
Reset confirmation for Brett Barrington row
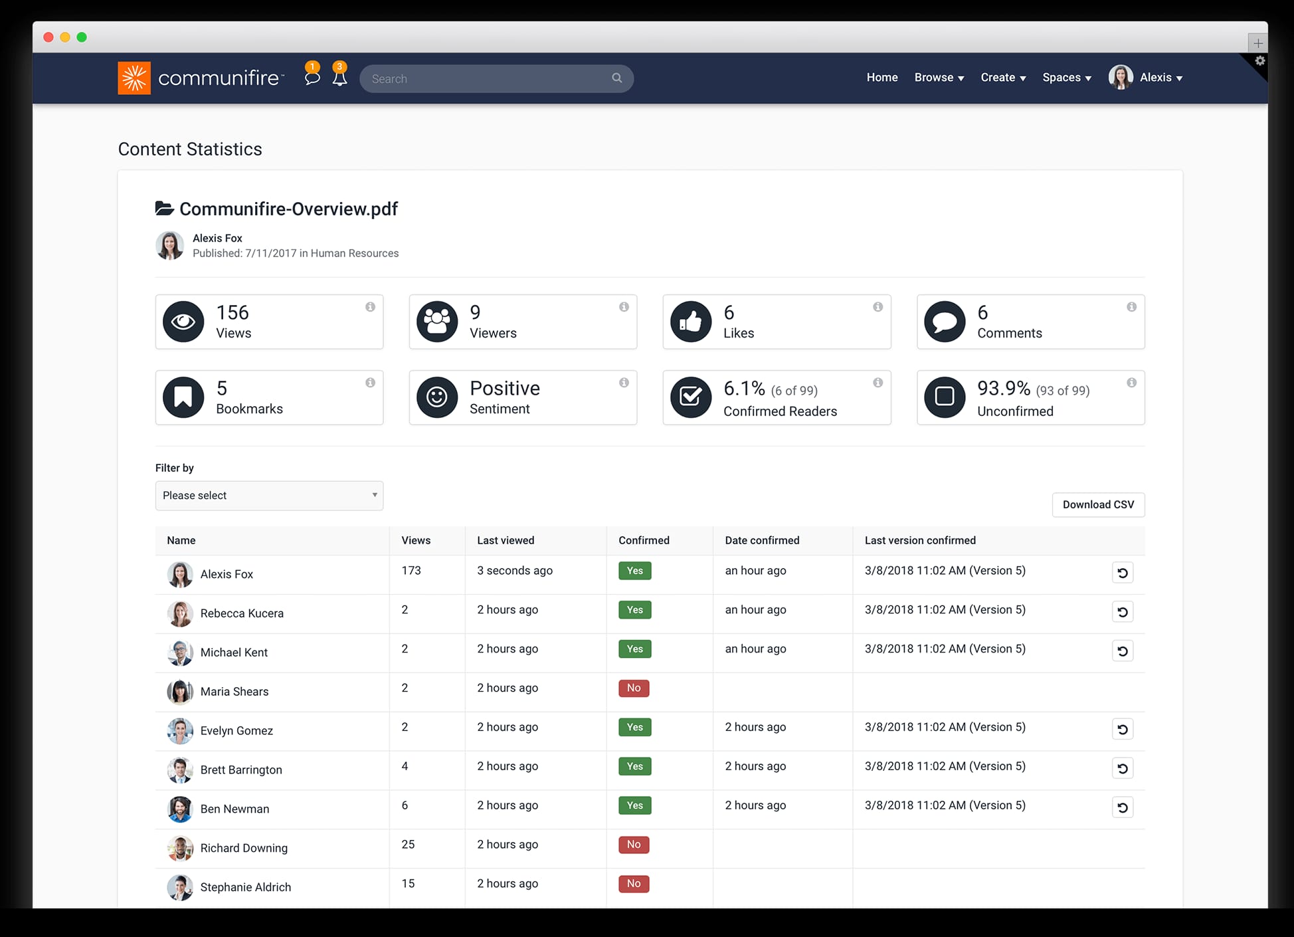(1123, 769)
